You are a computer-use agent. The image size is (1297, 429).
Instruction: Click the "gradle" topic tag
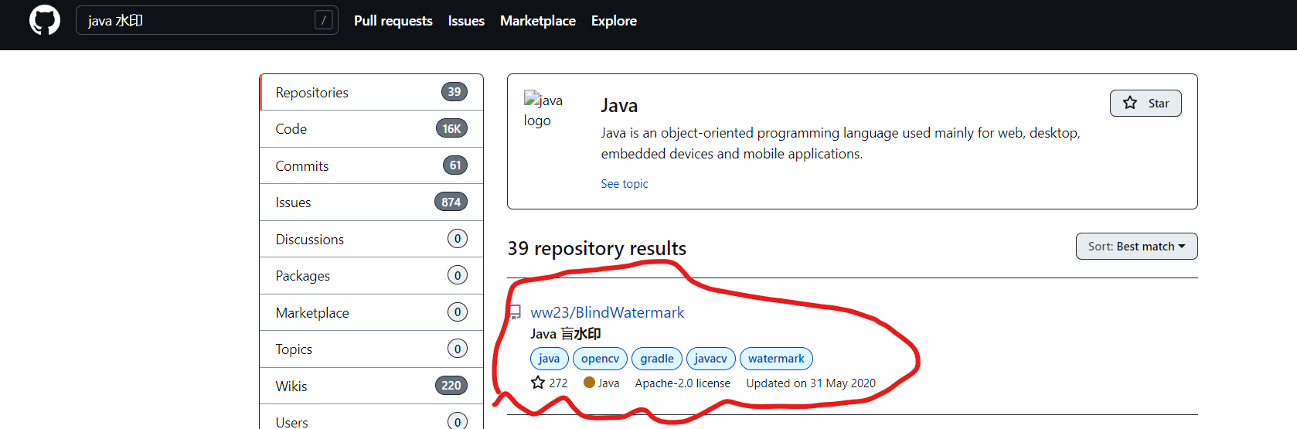pyautogui.click(x=657, y=358)
